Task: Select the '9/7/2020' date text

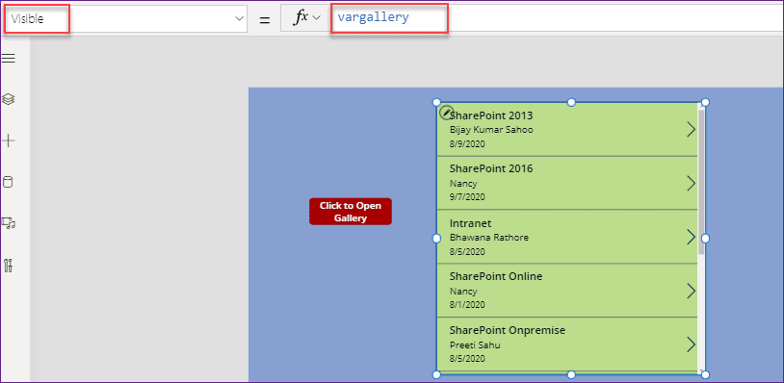Action: pos(467,197)
